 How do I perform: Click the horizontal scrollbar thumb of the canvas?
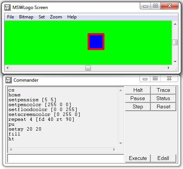88,68
